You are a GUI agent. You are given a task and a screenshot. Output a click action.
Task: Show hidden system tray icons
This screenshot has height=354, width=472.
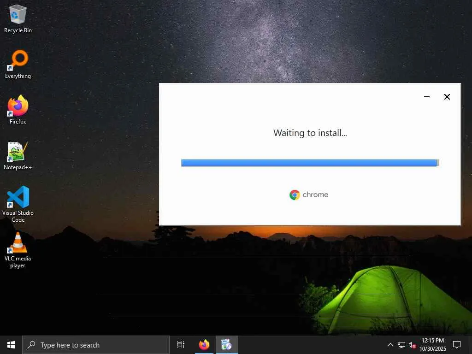(x=390, y=345)
